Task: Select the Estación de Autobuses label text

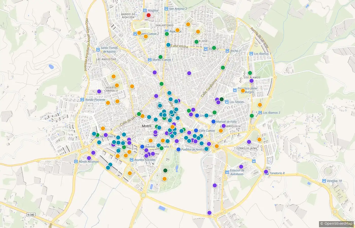Action: click(x=237, y=172)
